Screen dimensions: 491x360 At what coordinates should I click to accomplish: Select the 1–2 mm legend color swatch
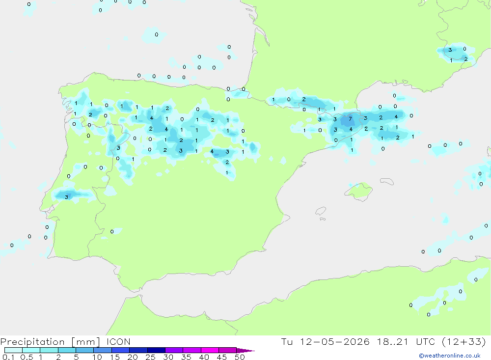pos(49,350)
